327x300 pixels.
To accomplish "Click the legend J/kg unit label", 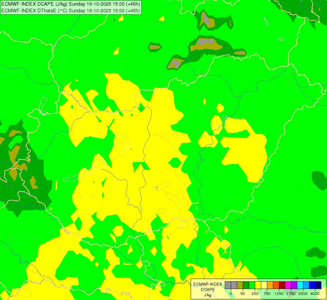I will (208, 295).
